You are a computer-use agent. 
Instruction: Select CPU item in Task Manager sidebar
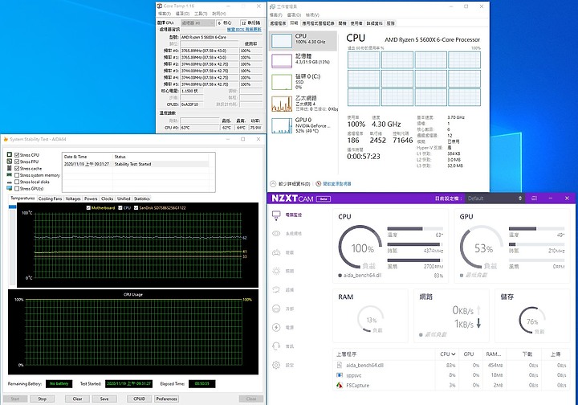tap(303, 40)
